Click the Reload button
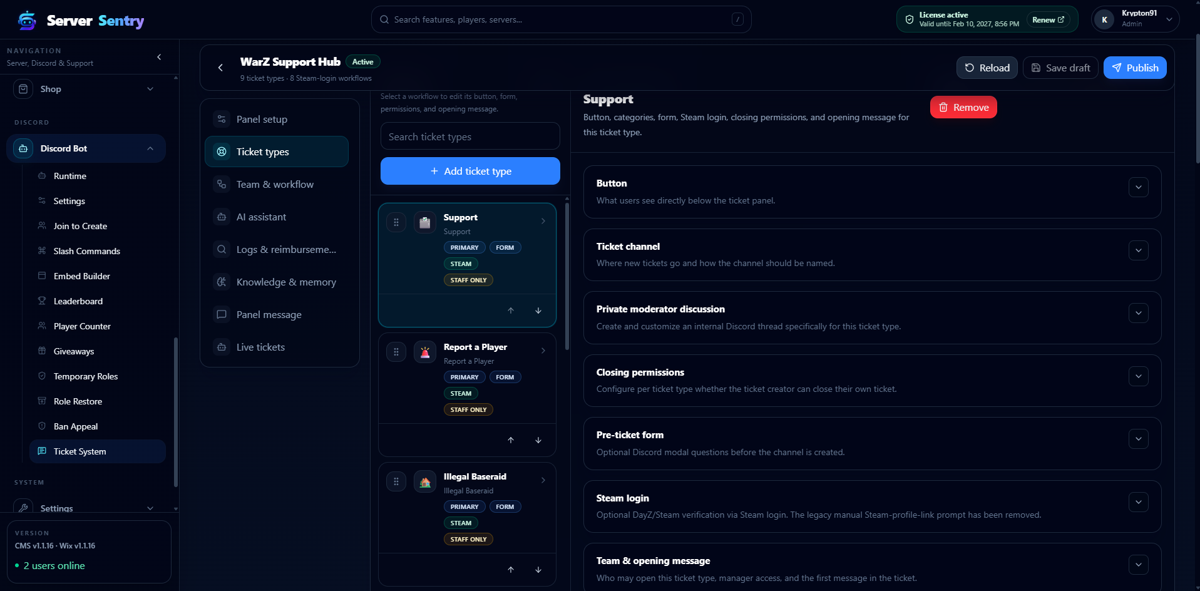Image resolution: width=1200 pixels, height=591 pixels. (x=987, y=68)
